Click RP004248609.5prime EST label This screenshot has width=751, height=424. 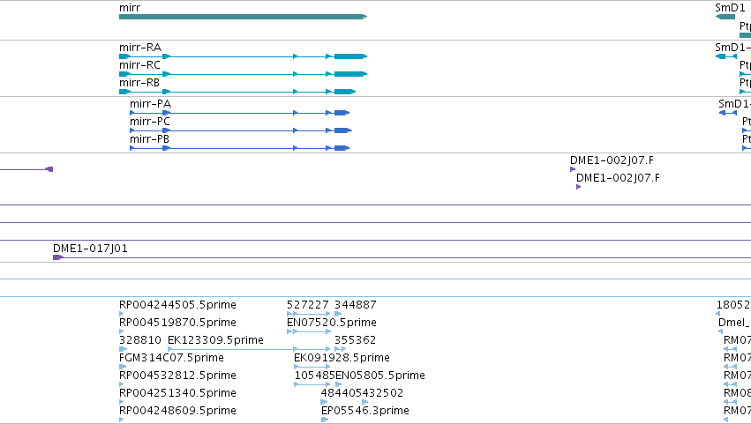tap(177, 411)
